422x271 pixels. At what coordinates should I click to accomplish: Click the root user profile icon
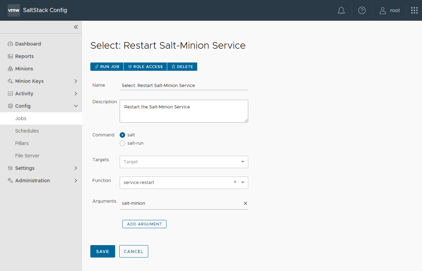click(382, 10)
